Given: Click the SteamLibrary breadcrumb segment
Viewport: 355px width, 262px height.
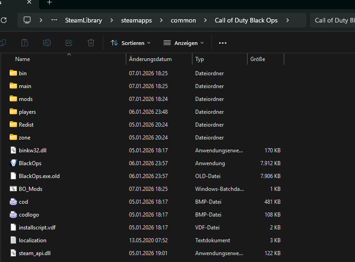Looking at the screenshot, I should click(83, 20).
